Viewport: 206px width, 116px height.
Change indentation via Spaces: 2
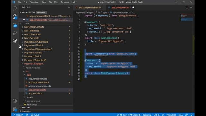point(147,115)
